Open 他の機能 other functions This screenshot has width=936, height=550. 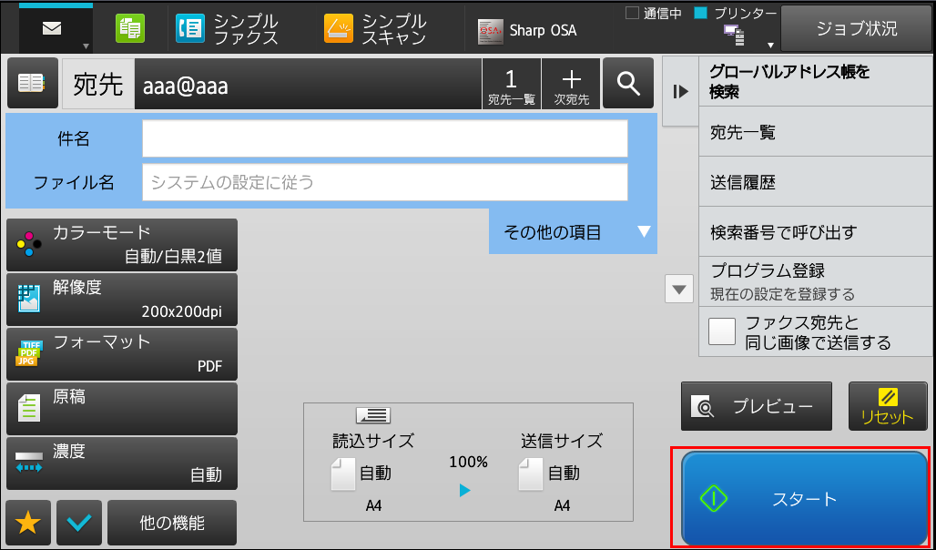[x=172, y=523]
